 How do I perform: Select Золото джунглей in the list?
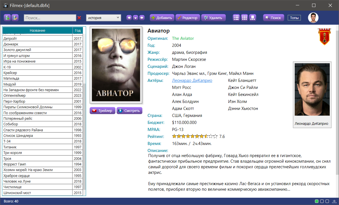[x=43, y=50]
